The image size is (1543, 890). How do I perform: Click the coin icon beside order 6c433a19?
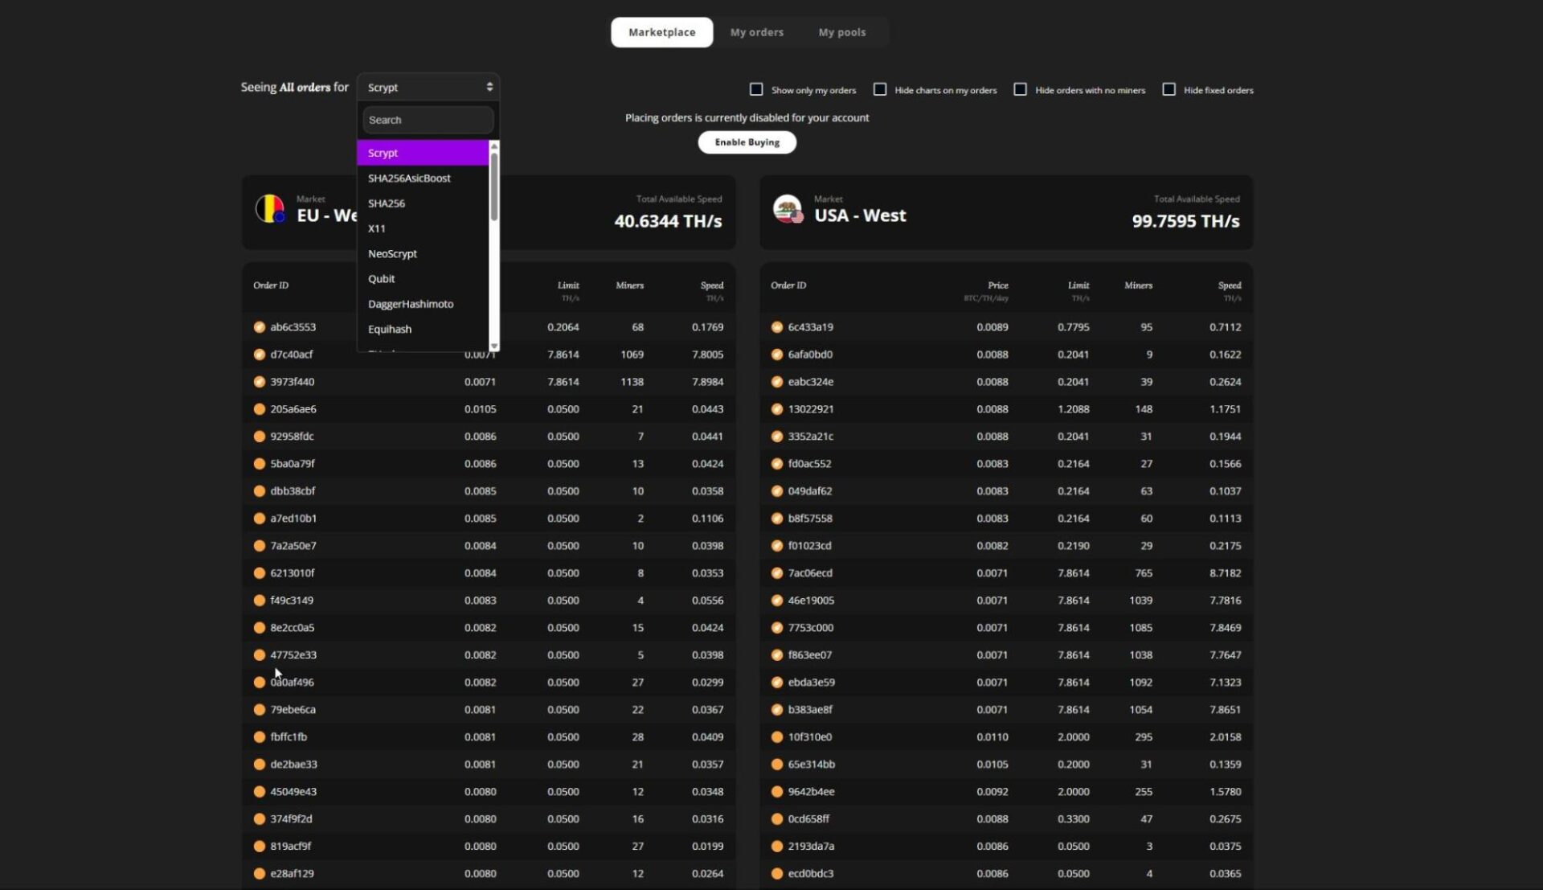[777, 327]
